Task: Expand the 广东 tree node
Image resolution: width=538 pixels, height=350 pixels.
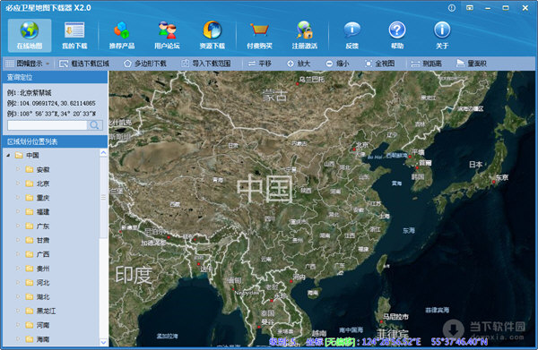Action: (18, 226)
